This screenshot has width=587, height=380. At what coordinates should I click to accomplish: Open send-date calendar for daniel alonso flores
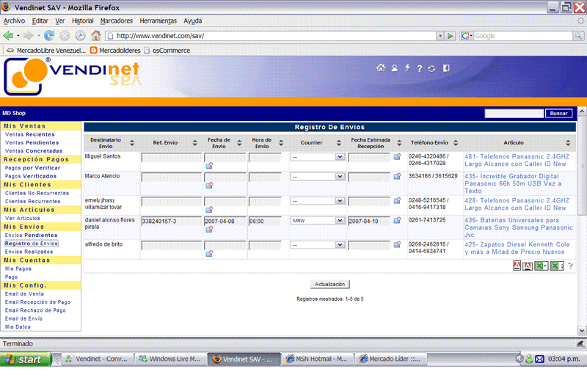tap(209, 229)
